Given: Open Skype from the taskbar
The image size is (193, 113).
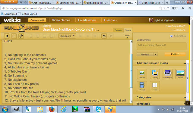Looking at the screenshot, I should [99, 109].
